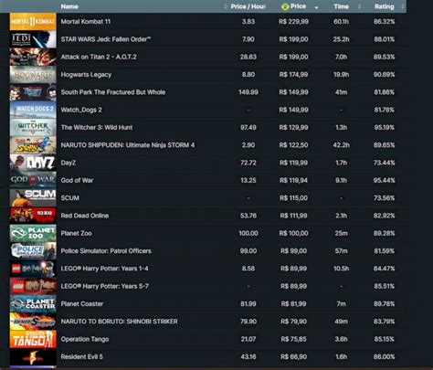Viewport: 433px width, 370px height.
Task: Select 'NARUTO SHIPPUDEN: Ultimate Ninja STORM 4' name
Action: pos(128,145)
